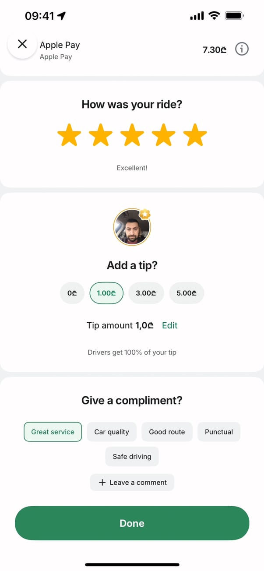Rate the ride one star
Screen dimensions: 264x571
coord(69,135)
